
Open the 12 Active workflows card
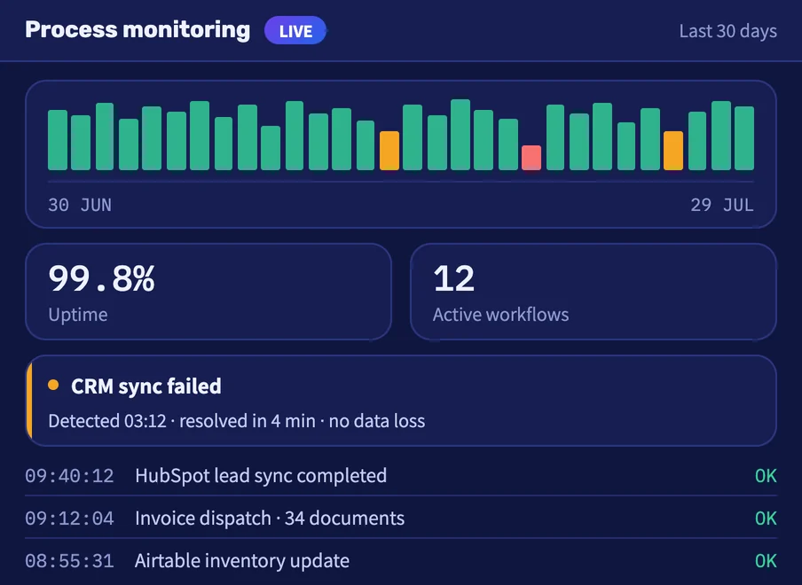[x=594, y=292]
